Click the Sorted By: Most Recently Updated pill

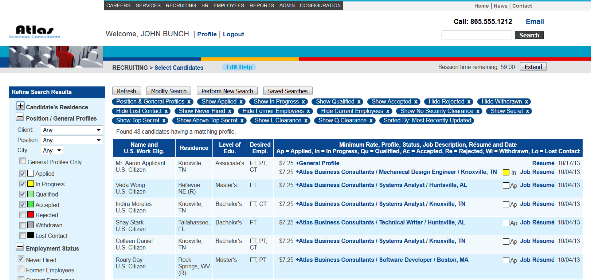[427, 121]
